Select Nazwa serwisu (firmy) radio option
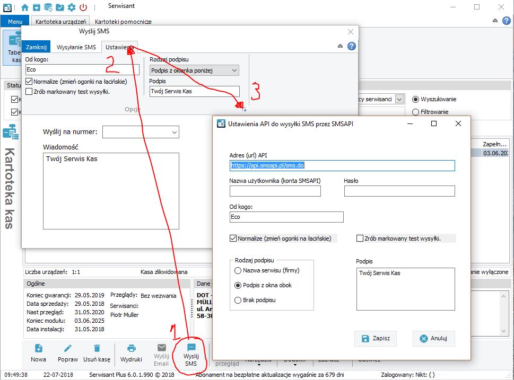 238,270
